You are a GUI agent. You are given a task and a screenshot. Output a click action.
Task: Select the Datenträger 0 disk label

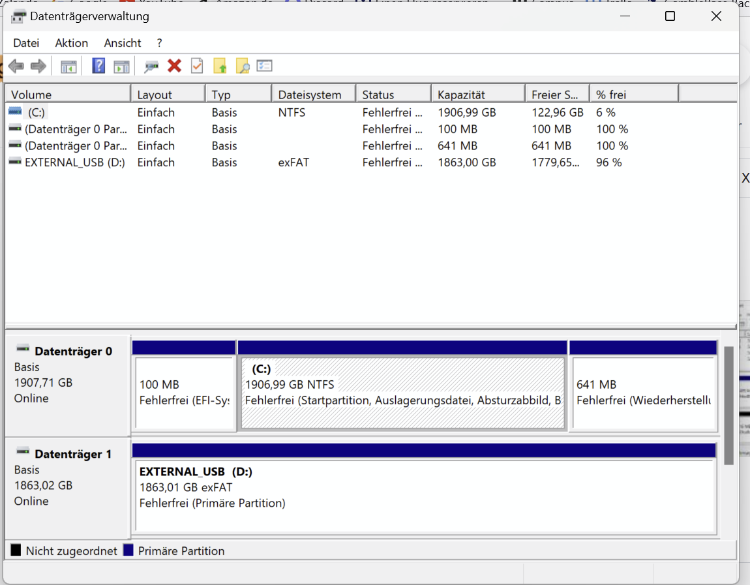(x=73, y=351)
